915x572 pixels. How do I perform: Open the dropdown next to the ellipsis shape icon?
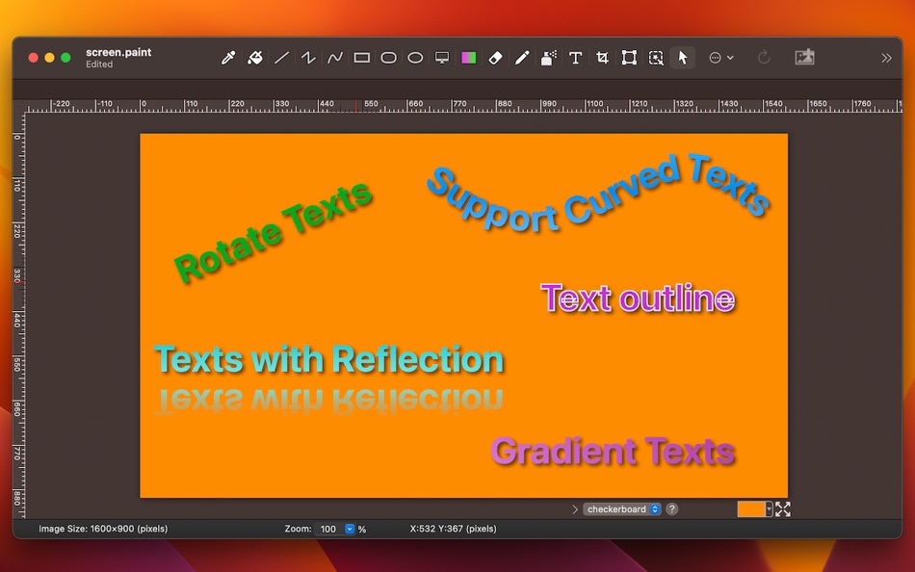click(x=729, y=58)
